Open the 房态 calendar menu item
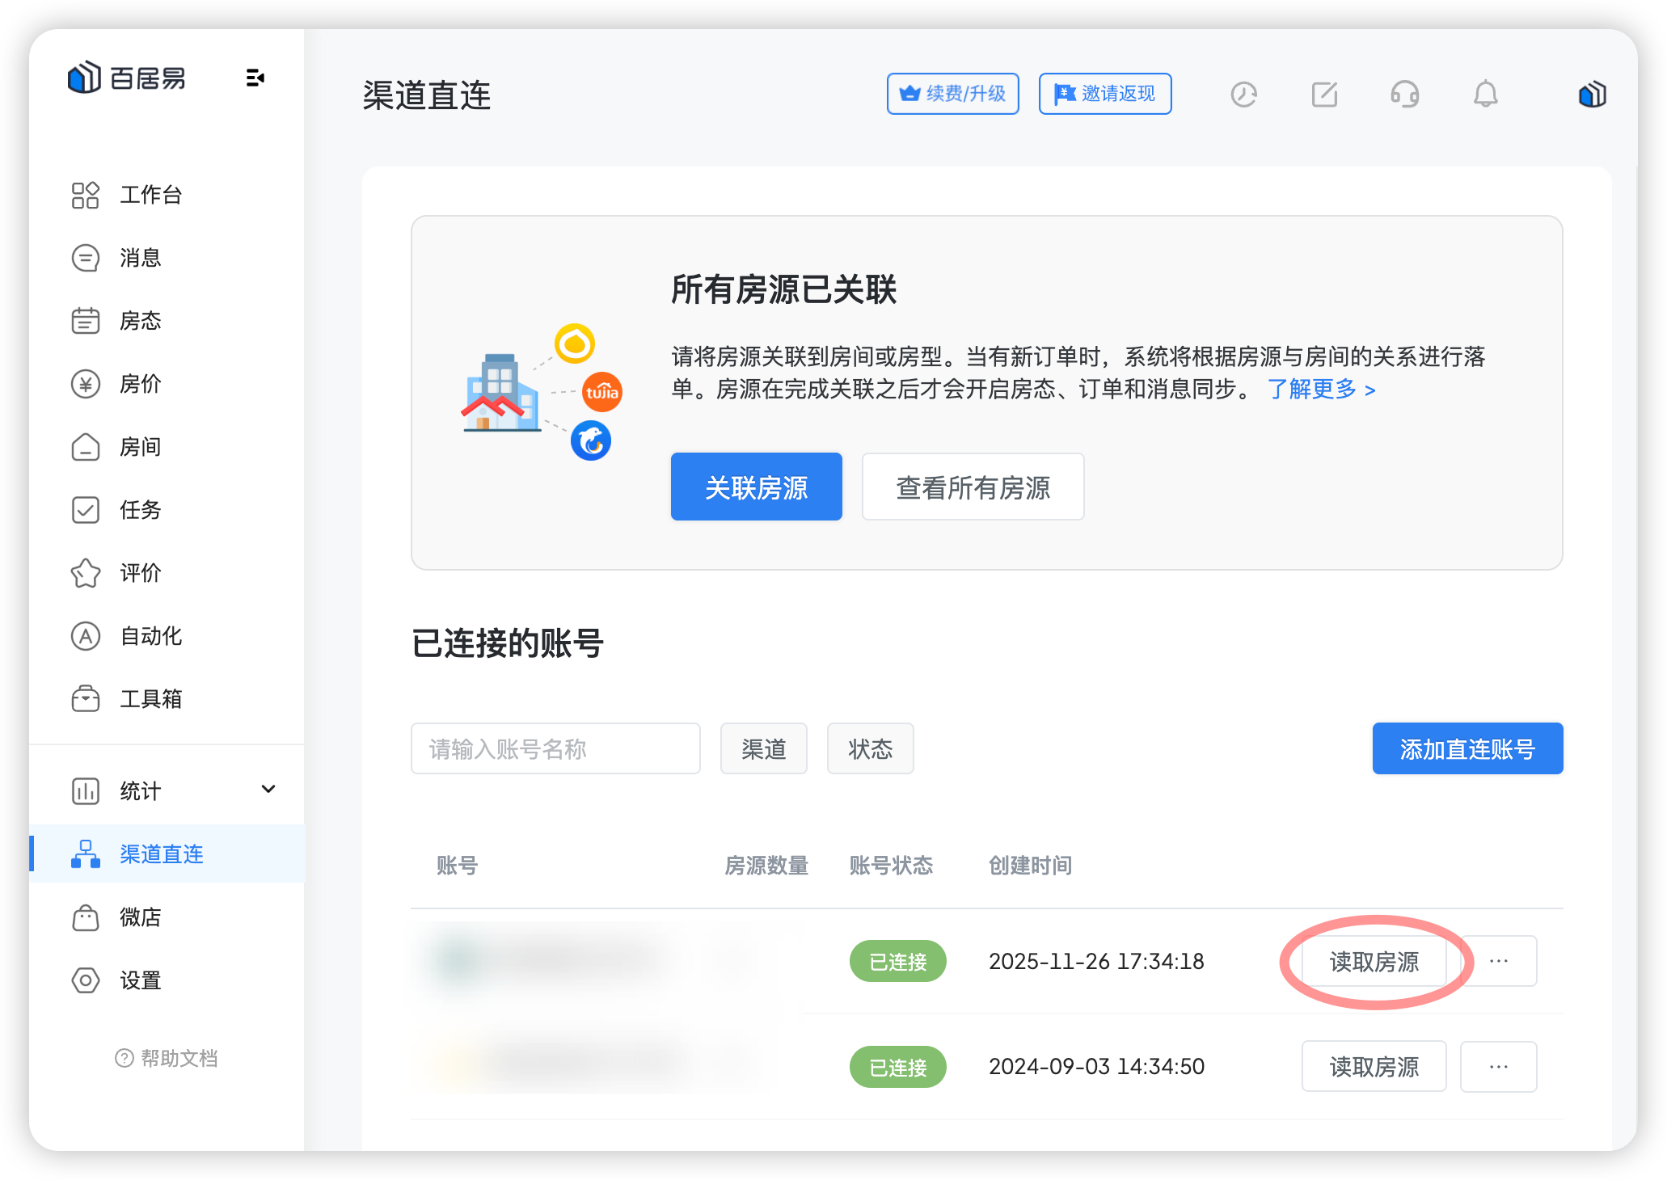Image resolution: width=1667 pixels, height=1180 pixels. [x=140, y=321]
